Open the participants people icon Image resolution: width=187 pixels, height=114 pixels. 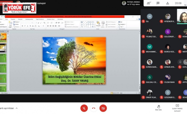[x=149, y=3]
